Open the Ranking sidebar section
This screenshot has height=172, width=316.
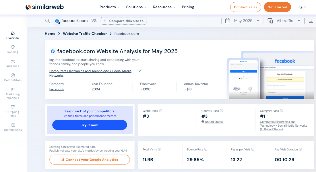click(13, 49)
